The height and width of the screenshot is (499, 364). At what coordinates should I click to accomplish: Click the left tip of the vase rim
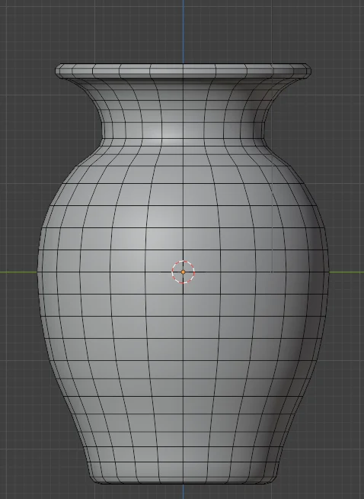click(x=56, y=71)
